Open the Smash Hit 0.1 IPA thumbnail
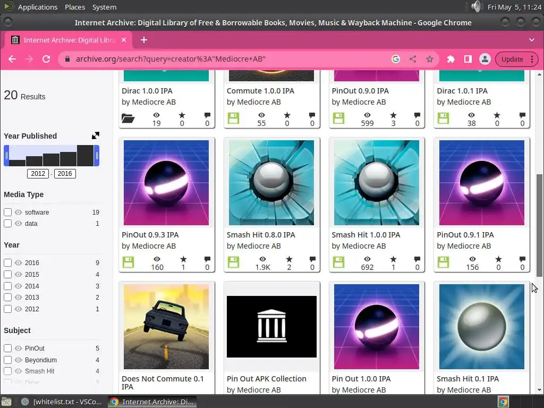The image size is (544, 408). (481, 327)
